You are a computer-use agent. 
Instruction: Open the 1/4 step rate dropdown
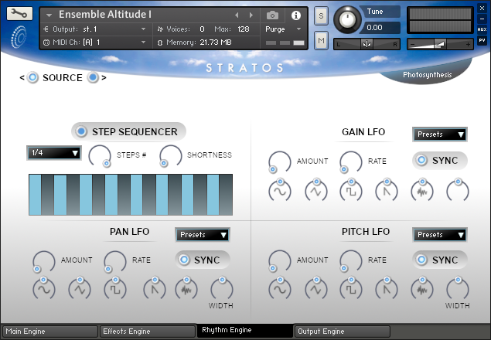54,153
